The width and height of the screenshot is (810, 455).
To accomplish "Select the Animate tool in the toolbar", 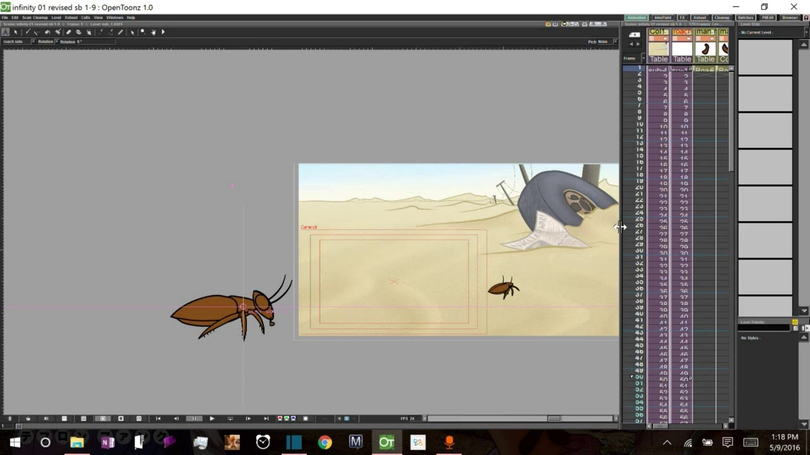I will 6,32.
